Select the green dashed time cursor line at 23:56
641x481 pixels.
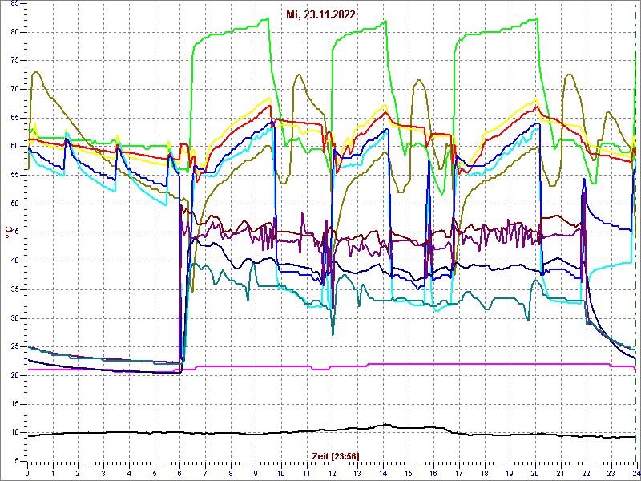tap(635, 233)
